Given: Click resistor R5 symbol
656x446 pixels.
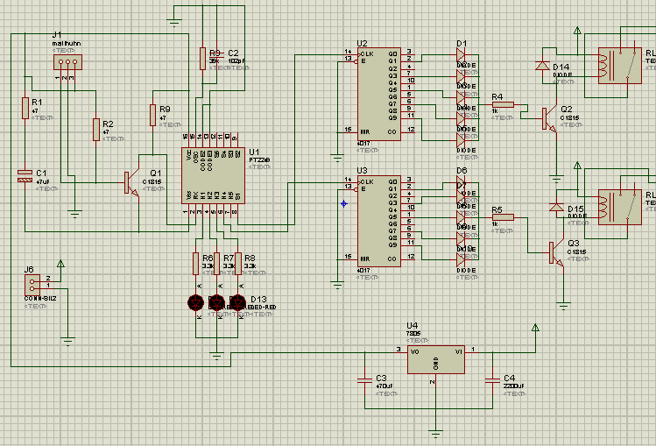Looking at the screenshot, I should click(502, 217).
